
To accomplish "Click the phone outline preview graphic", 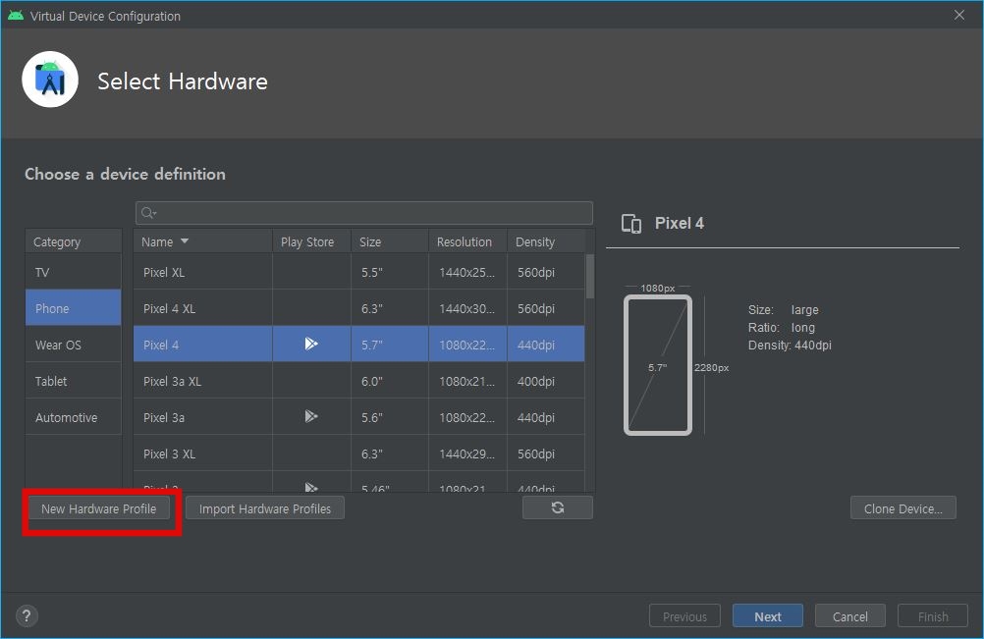I will pyautogui.click(x=658, y=365).
